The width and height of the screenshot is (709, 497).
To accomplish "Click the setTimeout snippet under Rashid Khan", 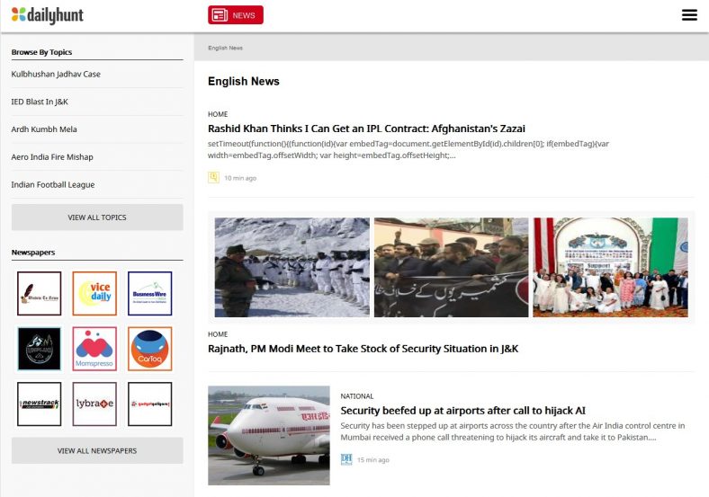I will point(408,149).
